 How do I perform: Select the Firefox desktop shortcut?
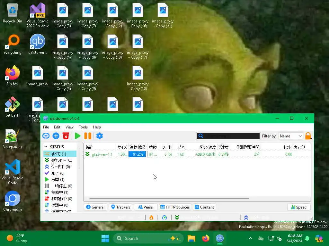point(13,76)
